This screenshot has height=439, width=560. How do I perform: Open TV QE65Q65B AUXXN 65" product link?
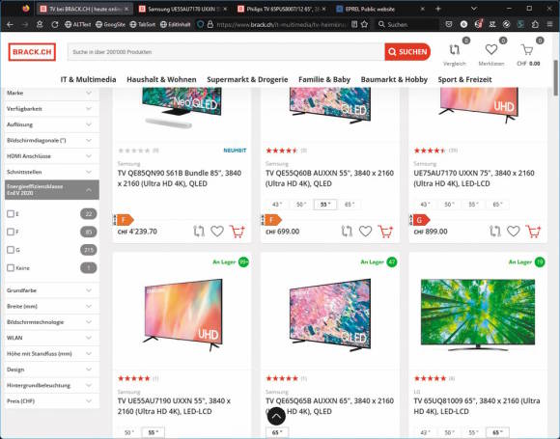[329, 406]
